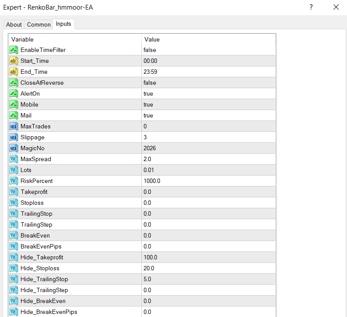Close the Expert properties dialog
The image size is (347, 317).
click(336, 7)
